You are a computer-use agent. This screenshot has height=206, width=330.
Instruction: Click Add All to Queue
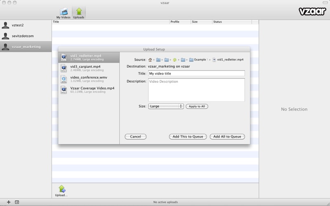coord(227,137)
